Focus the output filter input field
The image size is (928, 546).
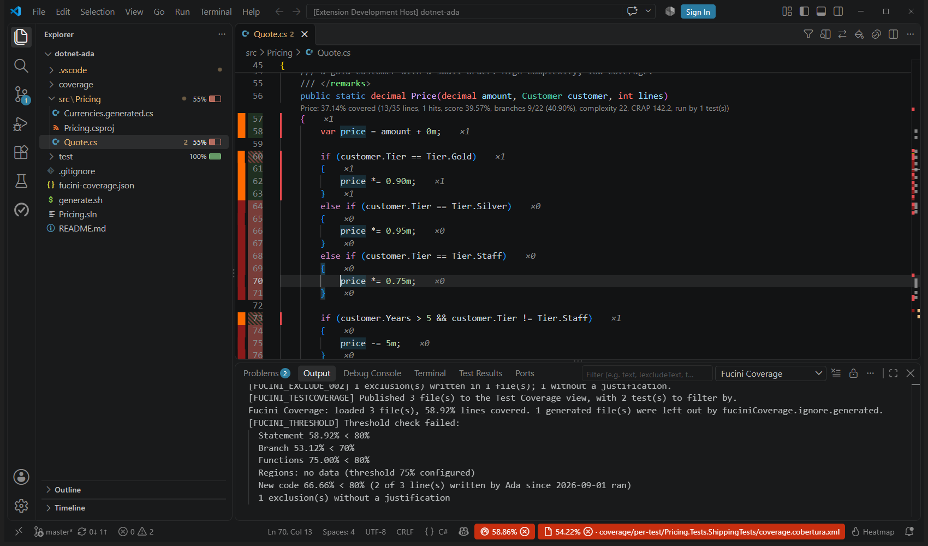coord(647,374)
